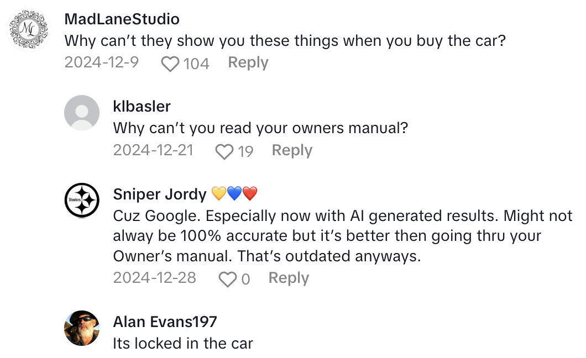Click Sniper Jordy's Steelers logo avatar
The height and width of the screenshot is (358, 586).
[82, 200]
